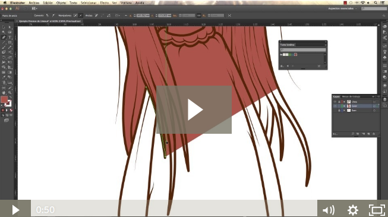Open the Objeto menu
Image resolution: width=388 pixels, height=217 pixels.
(61, 3)
